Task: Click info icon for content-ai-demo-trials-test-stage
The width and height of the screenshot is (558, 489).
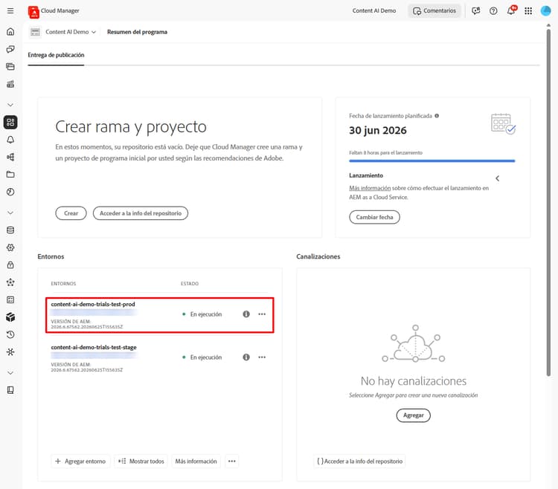Action: tap(246, 357)
